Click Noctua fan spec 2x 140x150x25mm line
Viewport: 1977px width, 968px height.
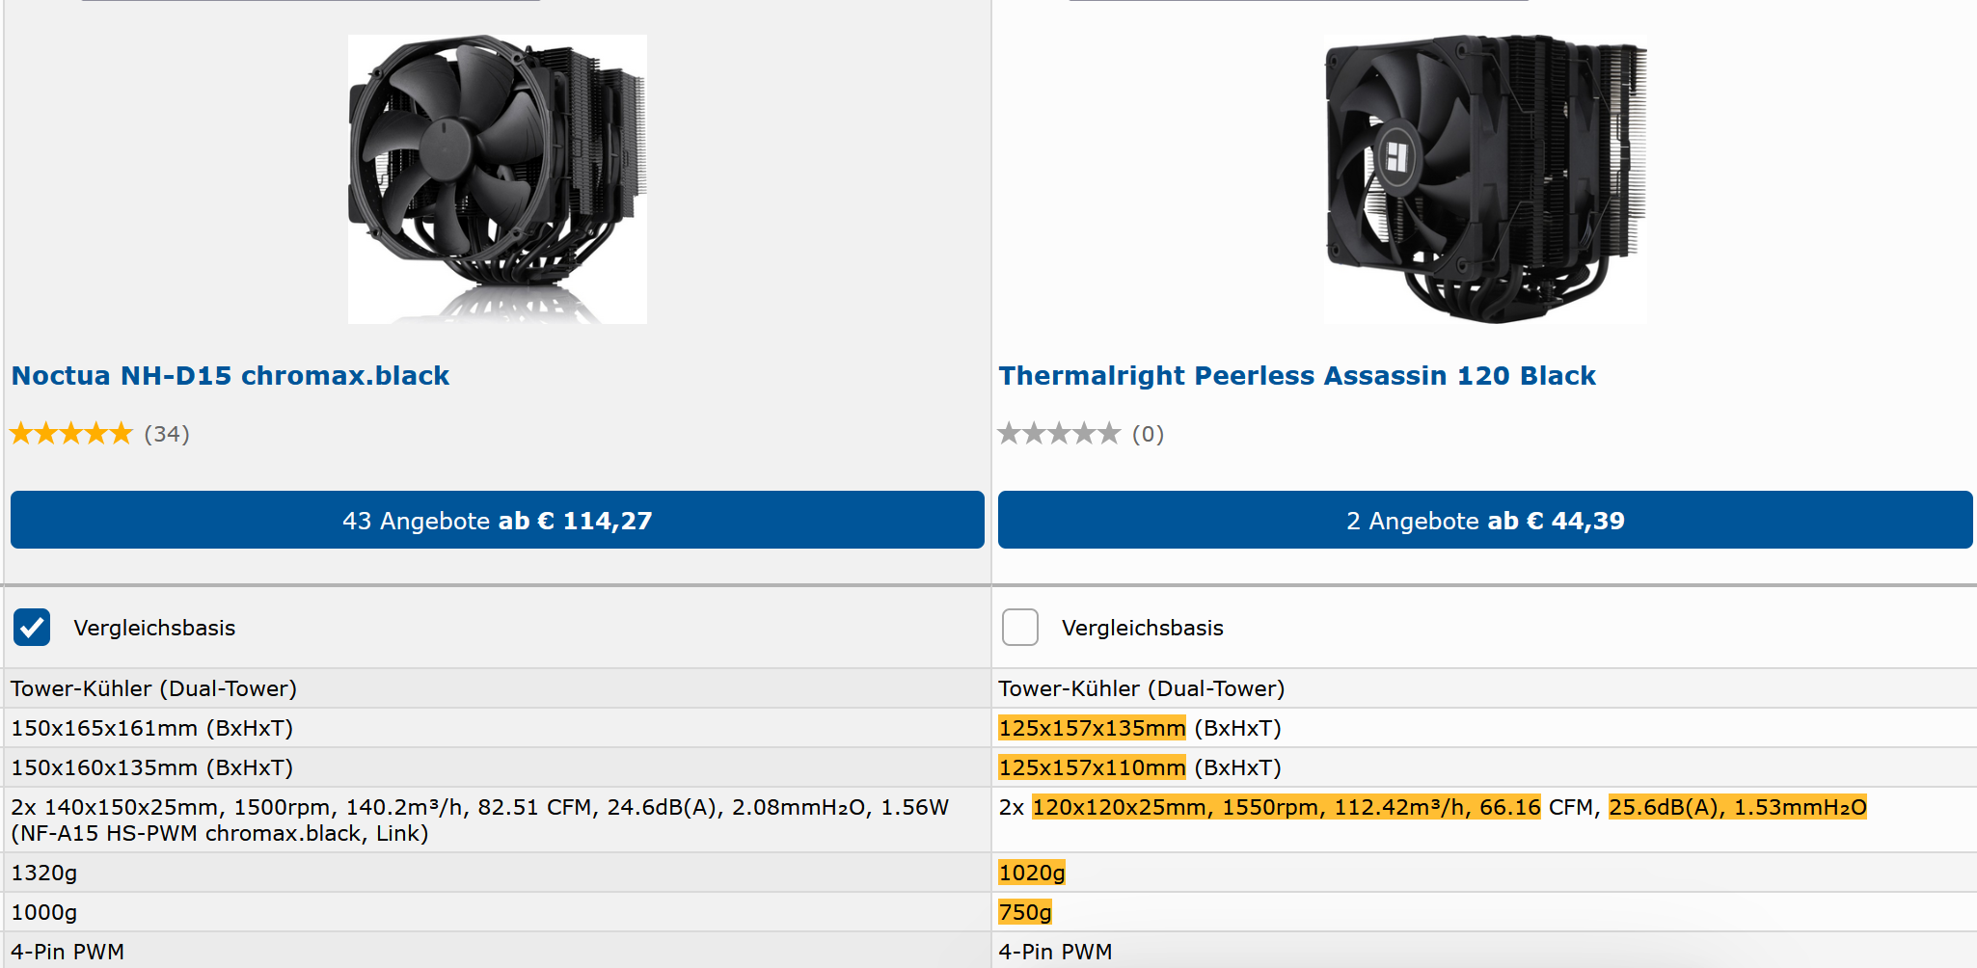tap(480, 807)
